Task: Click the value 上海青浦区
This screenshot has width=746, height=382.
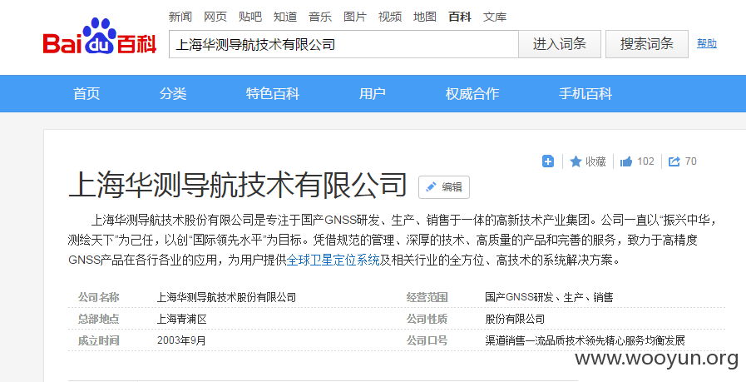Action: pos(182,319)
